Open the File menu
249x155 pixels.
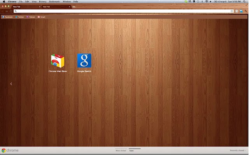pyautogui.click(x=21, y=2)
